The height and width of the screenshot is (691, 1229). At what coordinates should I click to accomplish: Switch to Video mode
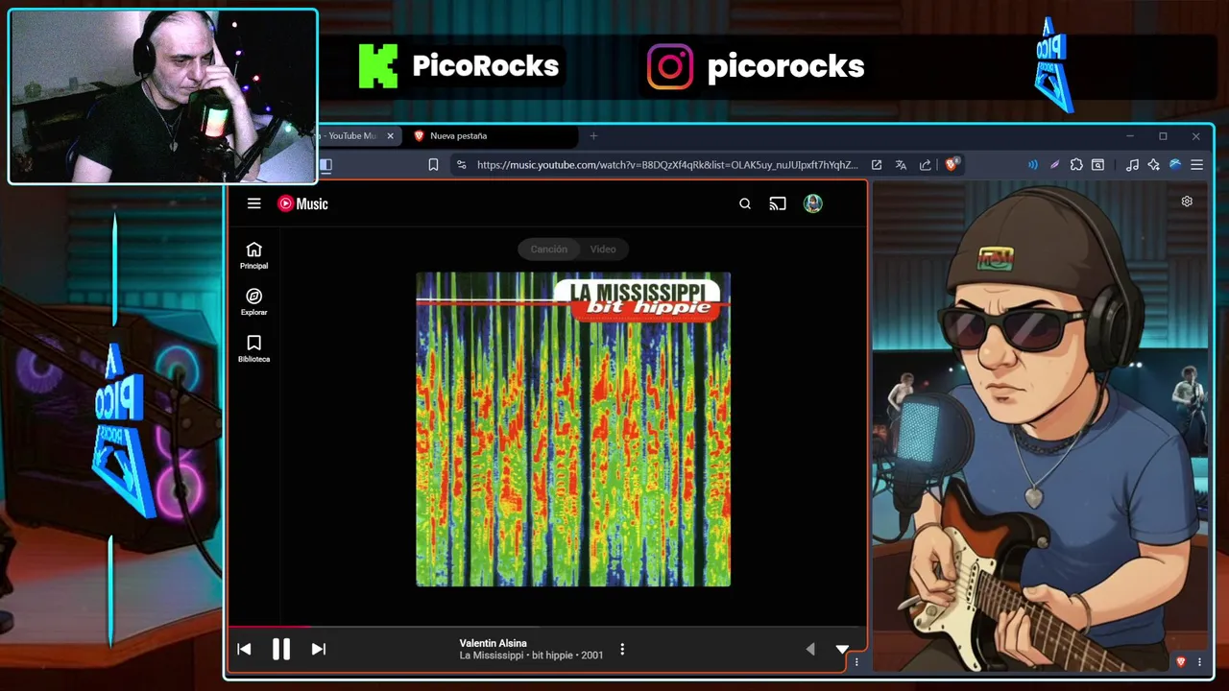click(x=603, y=249)
